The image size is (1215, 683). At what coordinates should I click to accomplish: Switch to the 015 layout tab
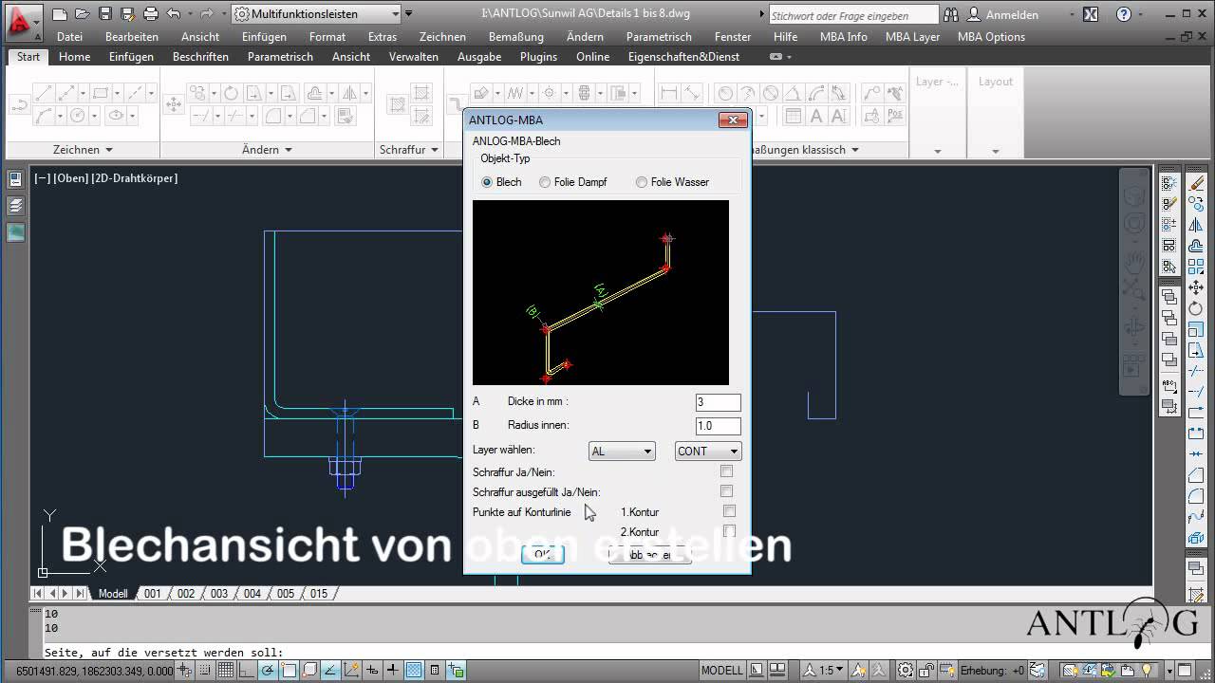coord(319,594)
